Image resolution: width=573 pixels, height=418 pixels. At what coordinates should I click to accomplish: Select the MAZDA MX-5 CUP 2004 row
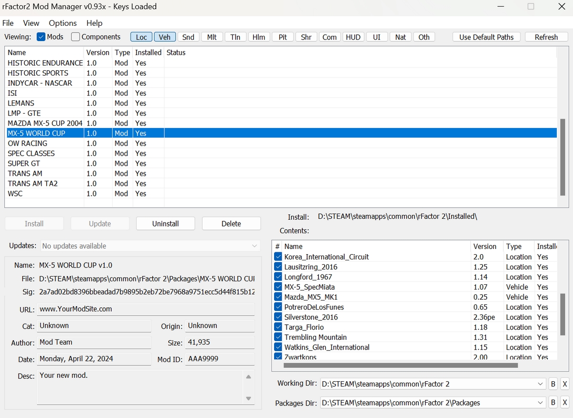[282, 123]
